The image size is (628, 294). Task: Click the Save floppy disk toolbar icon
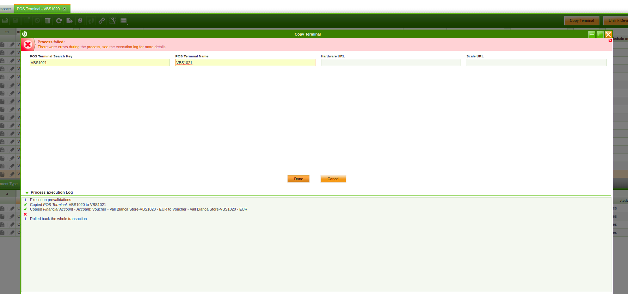(16, 21)
